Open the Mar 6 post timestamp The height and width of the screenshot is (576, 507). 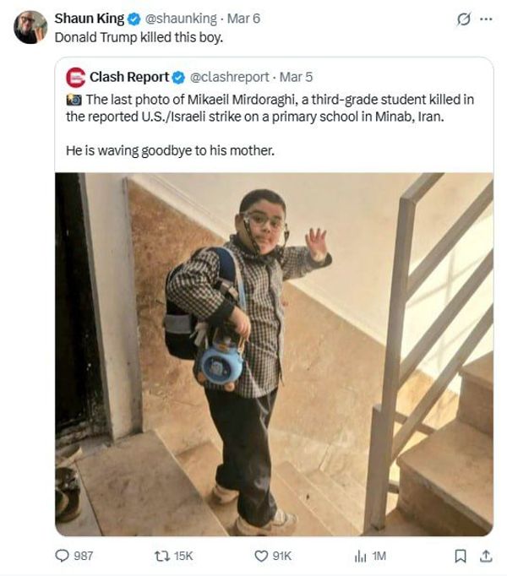click(243, 19)
